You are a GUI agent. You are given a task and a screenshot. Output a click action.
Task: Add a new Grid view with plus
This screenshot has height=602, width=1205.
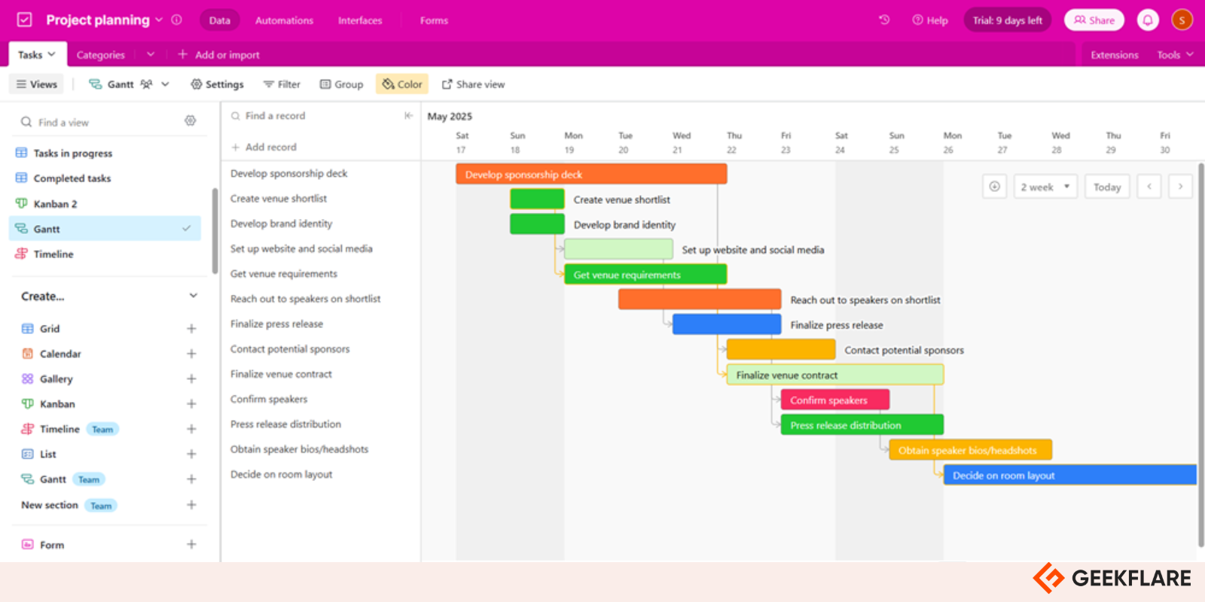tap(191, 328)
